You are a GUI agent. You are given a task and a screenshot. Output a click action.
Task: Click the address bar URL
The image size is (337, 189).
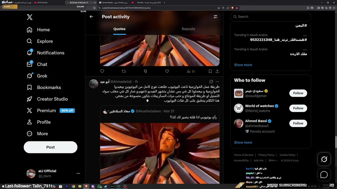126,8
